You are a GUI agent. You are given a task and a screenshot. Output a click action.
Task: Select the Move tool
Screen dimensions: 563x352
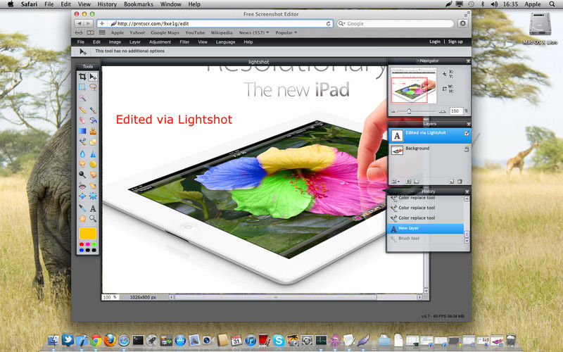tap(93, 77)
